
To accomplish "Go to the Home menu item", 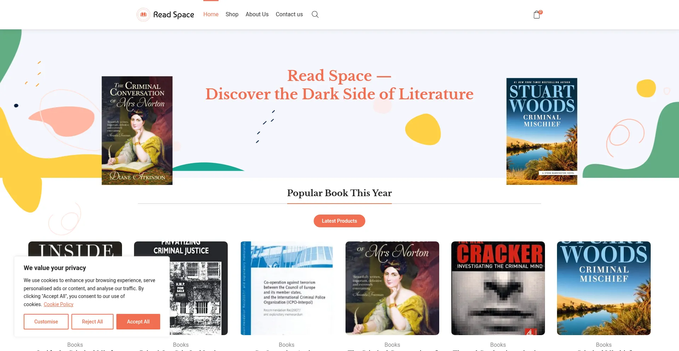I will (211, 14).
